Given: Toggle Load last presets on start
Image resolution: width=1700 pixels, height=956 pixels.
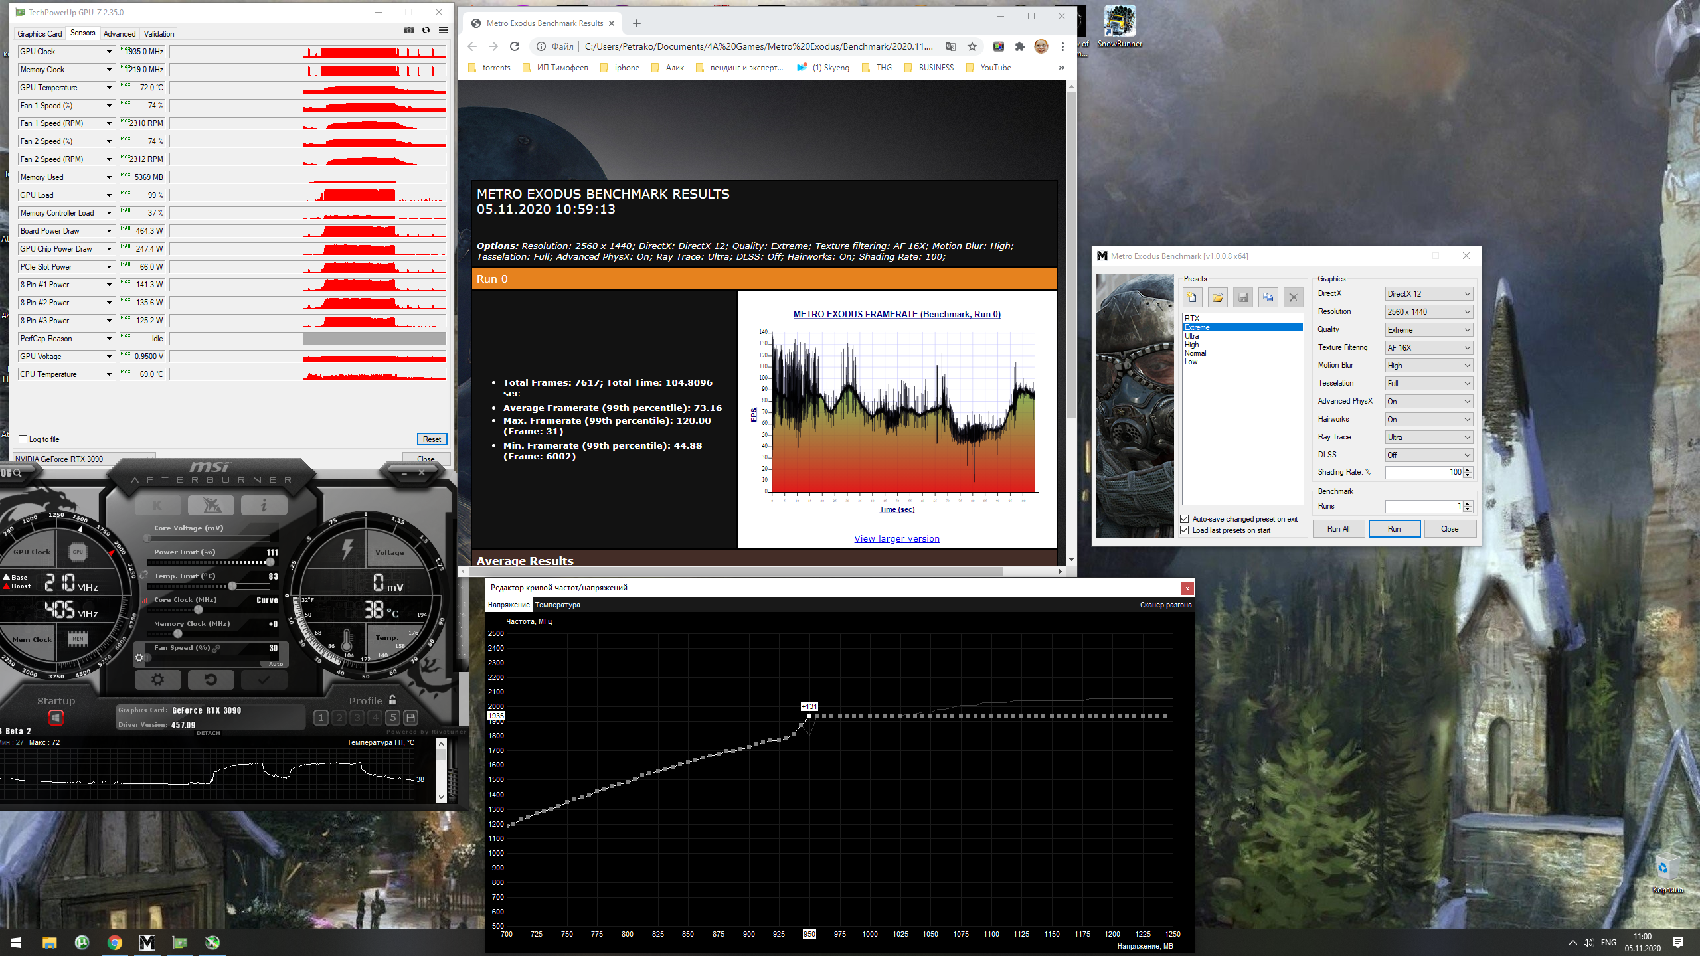Looking at the screenshot, I should click(1185, 530).
